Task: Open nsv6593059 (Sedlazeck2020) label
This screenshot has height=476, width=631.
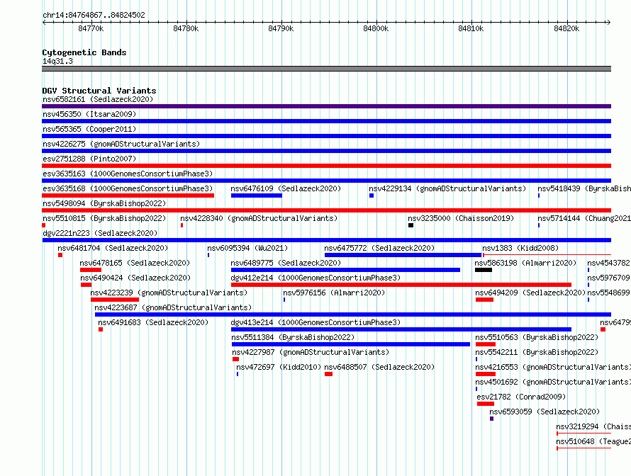Action: point(545,412)
